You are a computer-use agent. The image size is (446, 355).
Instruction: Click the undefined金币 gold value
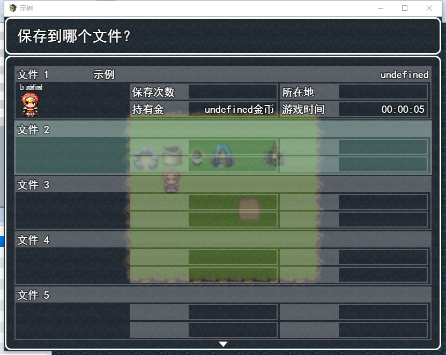click(x=239, y=109)
